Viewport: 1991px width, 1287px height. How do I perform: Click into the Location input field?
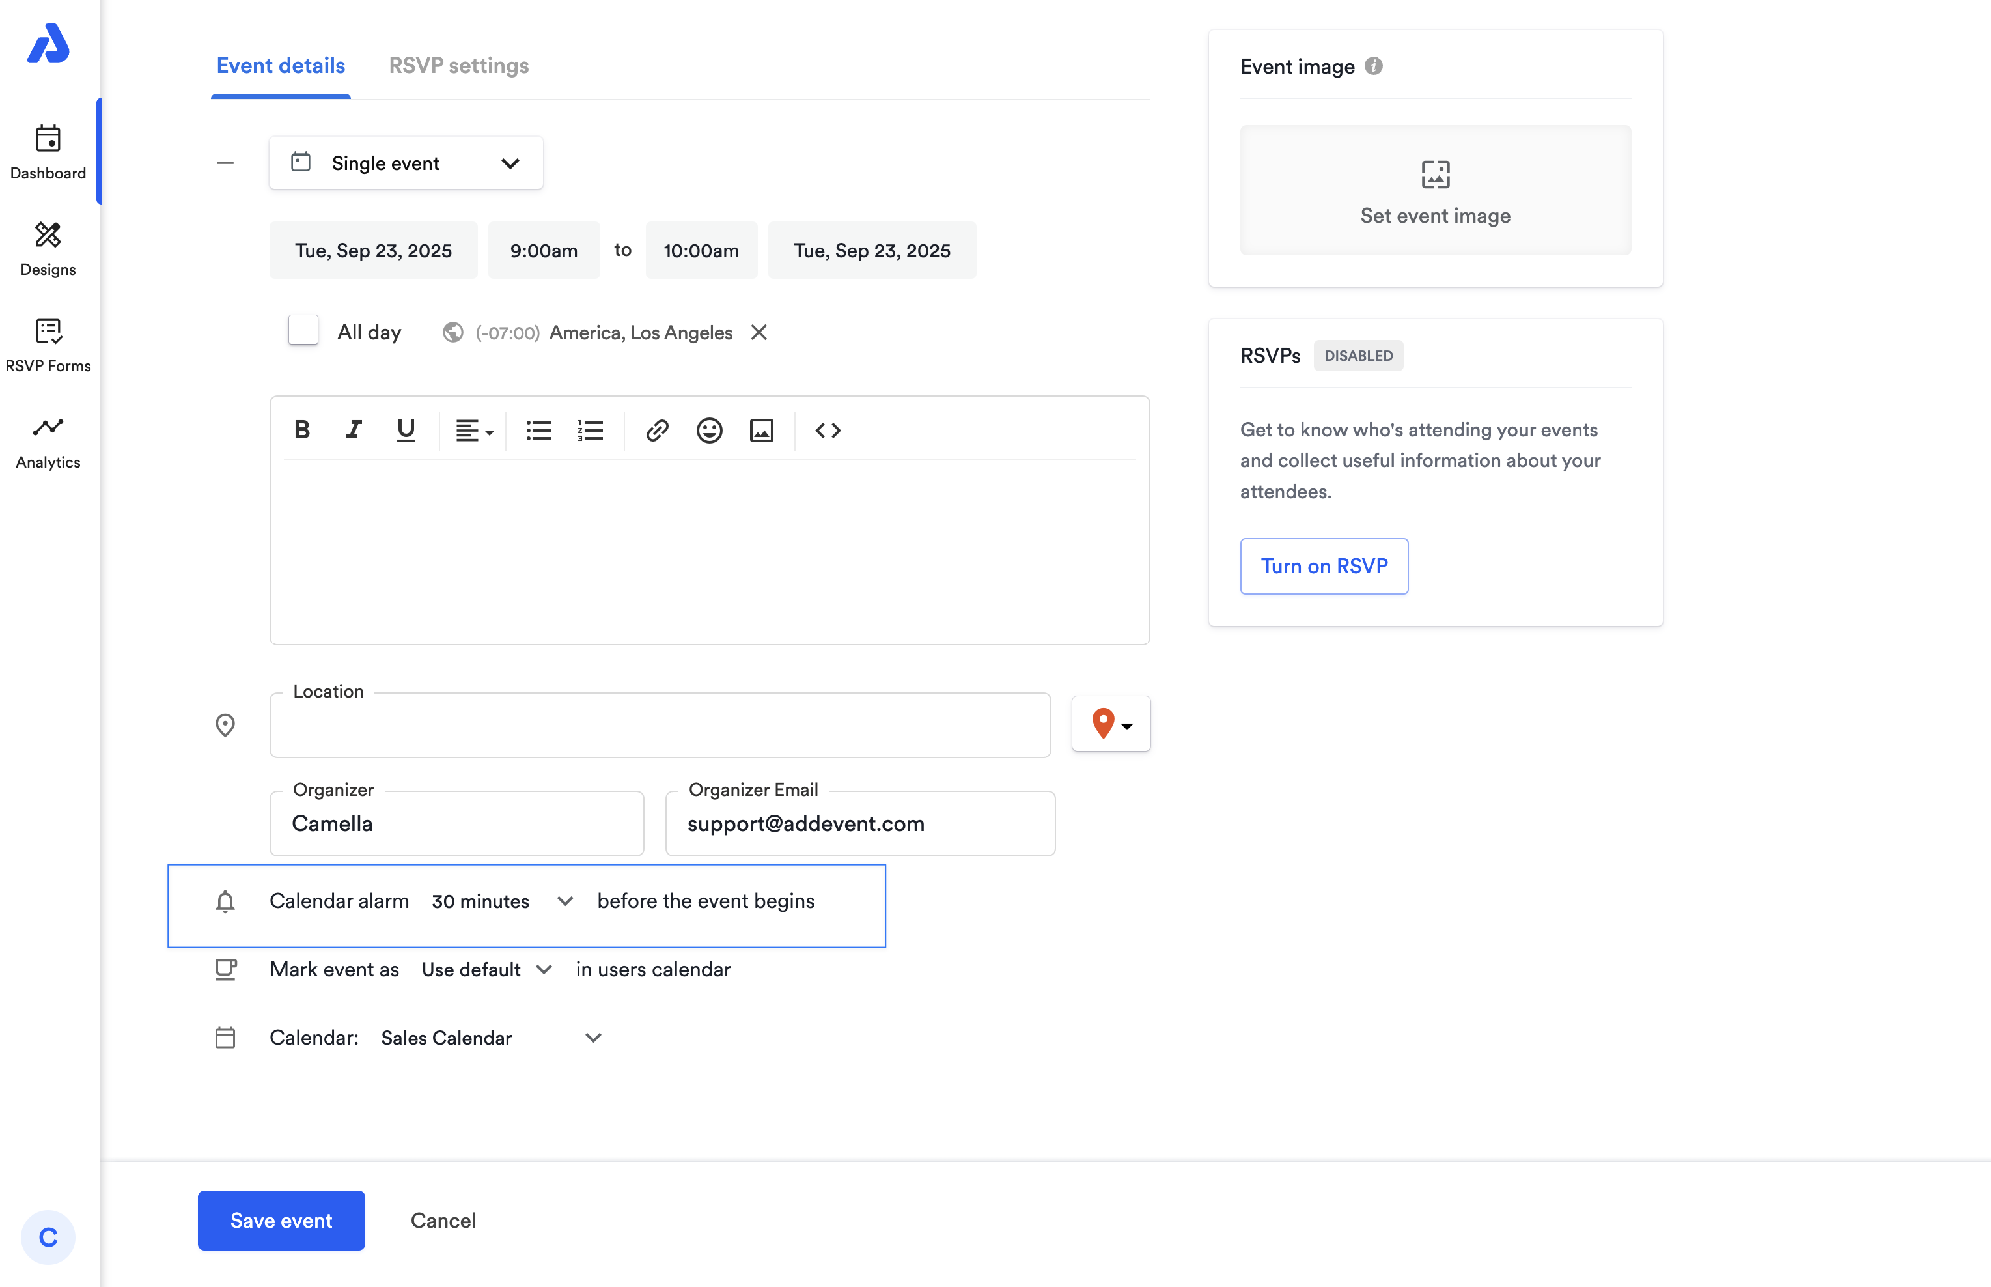(x=660, y=727)
